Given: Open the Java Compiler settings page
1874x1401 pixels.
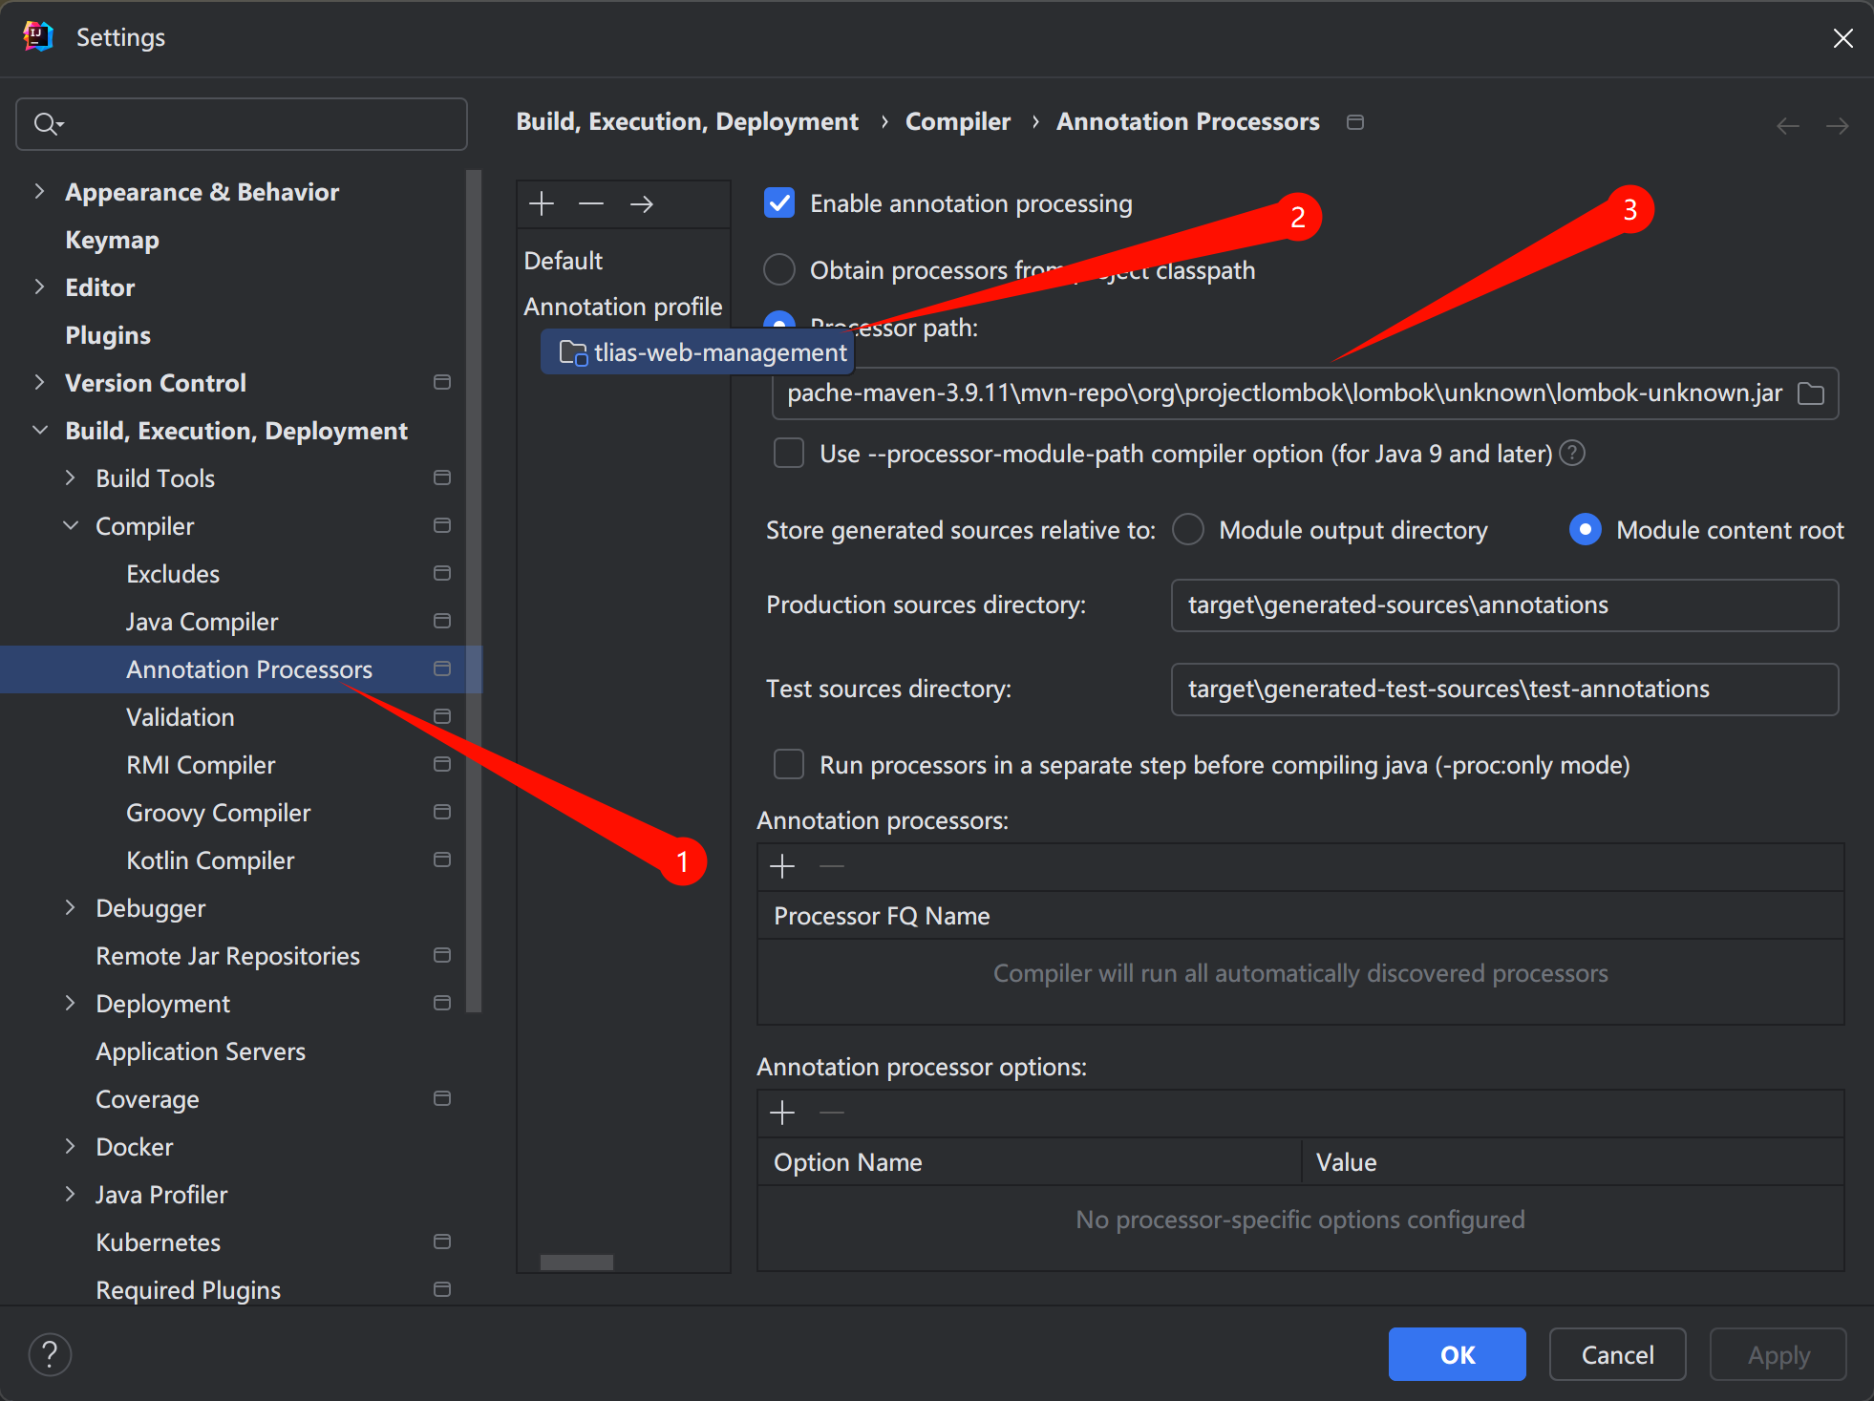Looking at the screenshot, I should pyautogui.click(x=202, y=622).
